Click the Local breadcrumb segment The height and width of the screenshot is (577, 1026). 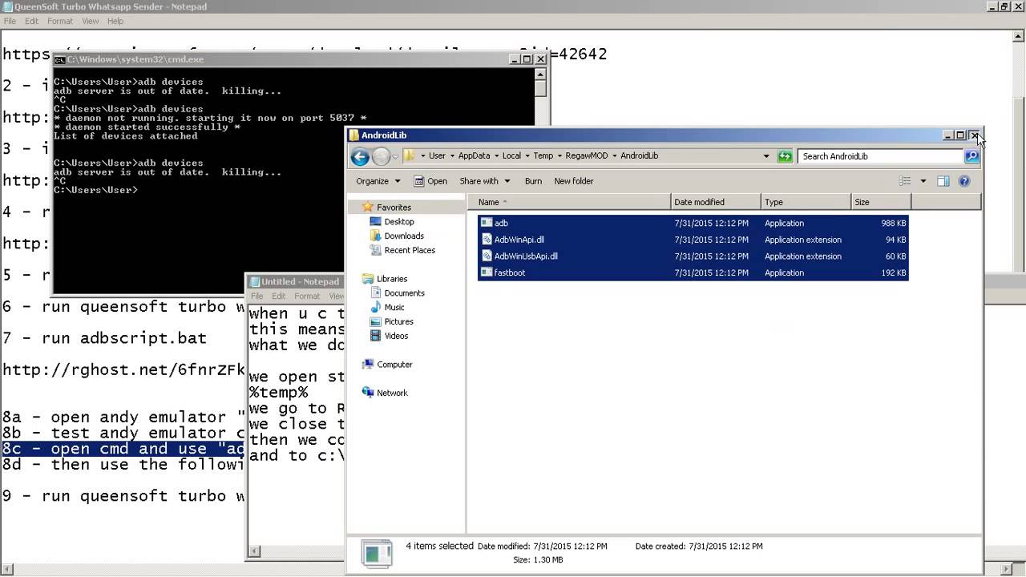pos(511,156)
